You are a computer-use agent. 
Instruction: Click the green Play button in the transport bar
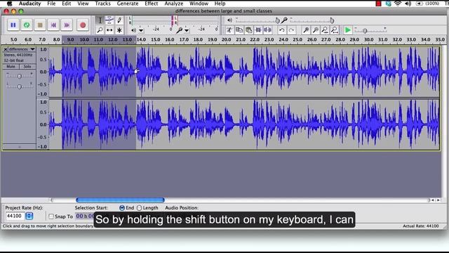coord(27,25)
